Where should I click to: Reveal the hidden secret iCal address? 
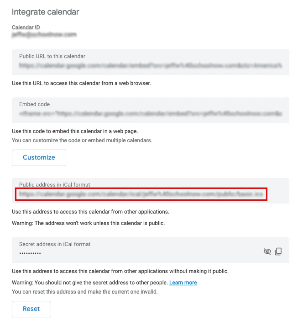(267, 251)
